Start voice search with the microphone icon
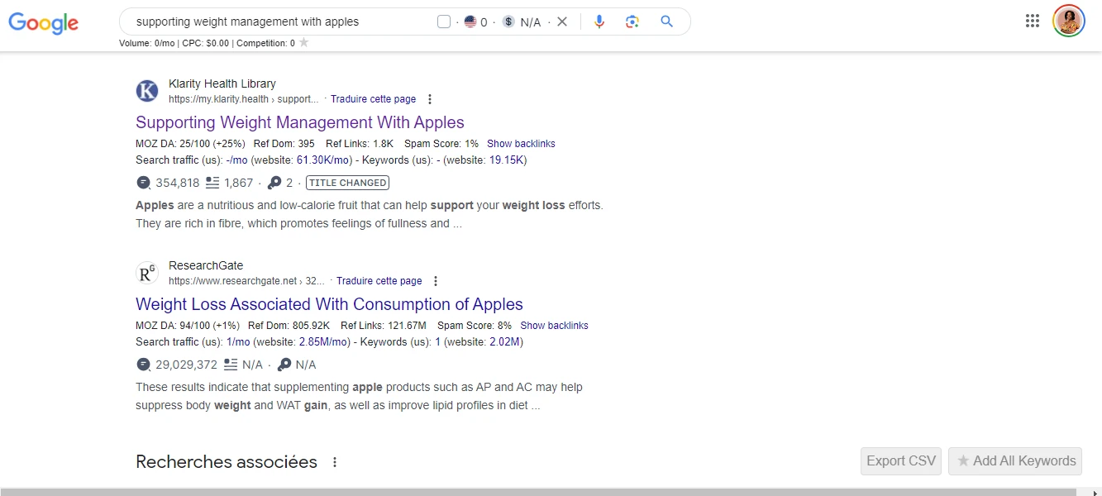The width and height of the screenshot is (1102, 496). pyautogui.click(x=599, y=21)
